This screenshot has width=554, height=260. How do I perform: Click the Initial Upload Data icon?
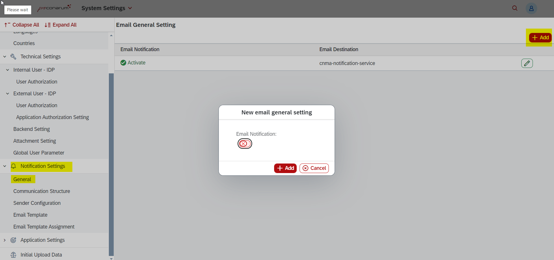pos(13,255)
